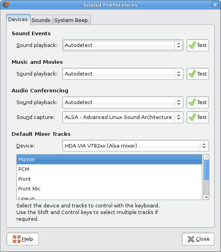221x252 pixels.
Task: Select the Front Mic mixer track
Action: click(109, 189)
